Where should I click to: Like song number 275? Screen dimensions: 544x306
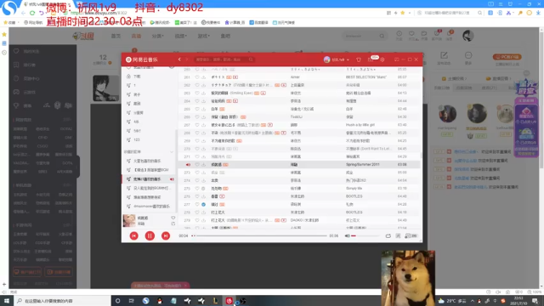[x=197, y=189]
